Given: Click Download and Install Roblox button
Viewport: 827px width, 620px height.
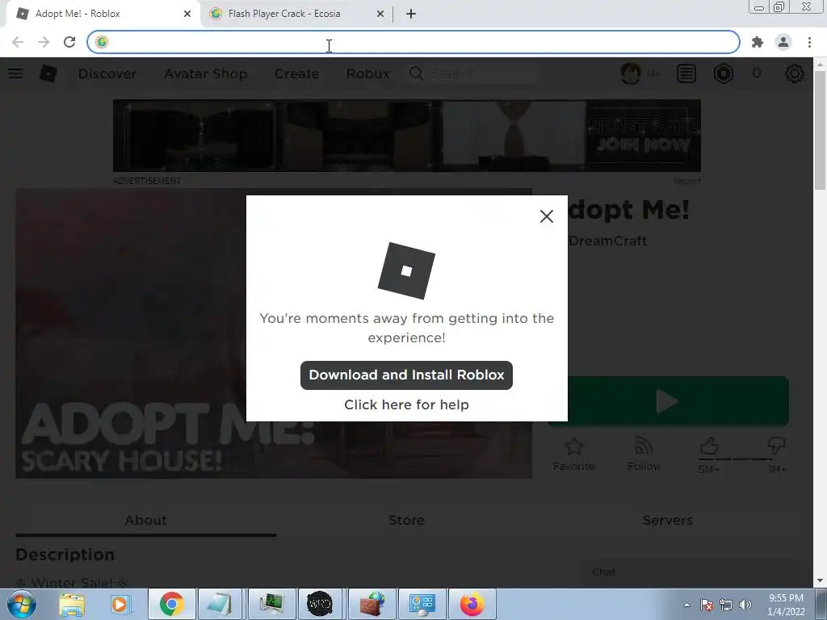Looking at the screenshot, I should [406, 375].
